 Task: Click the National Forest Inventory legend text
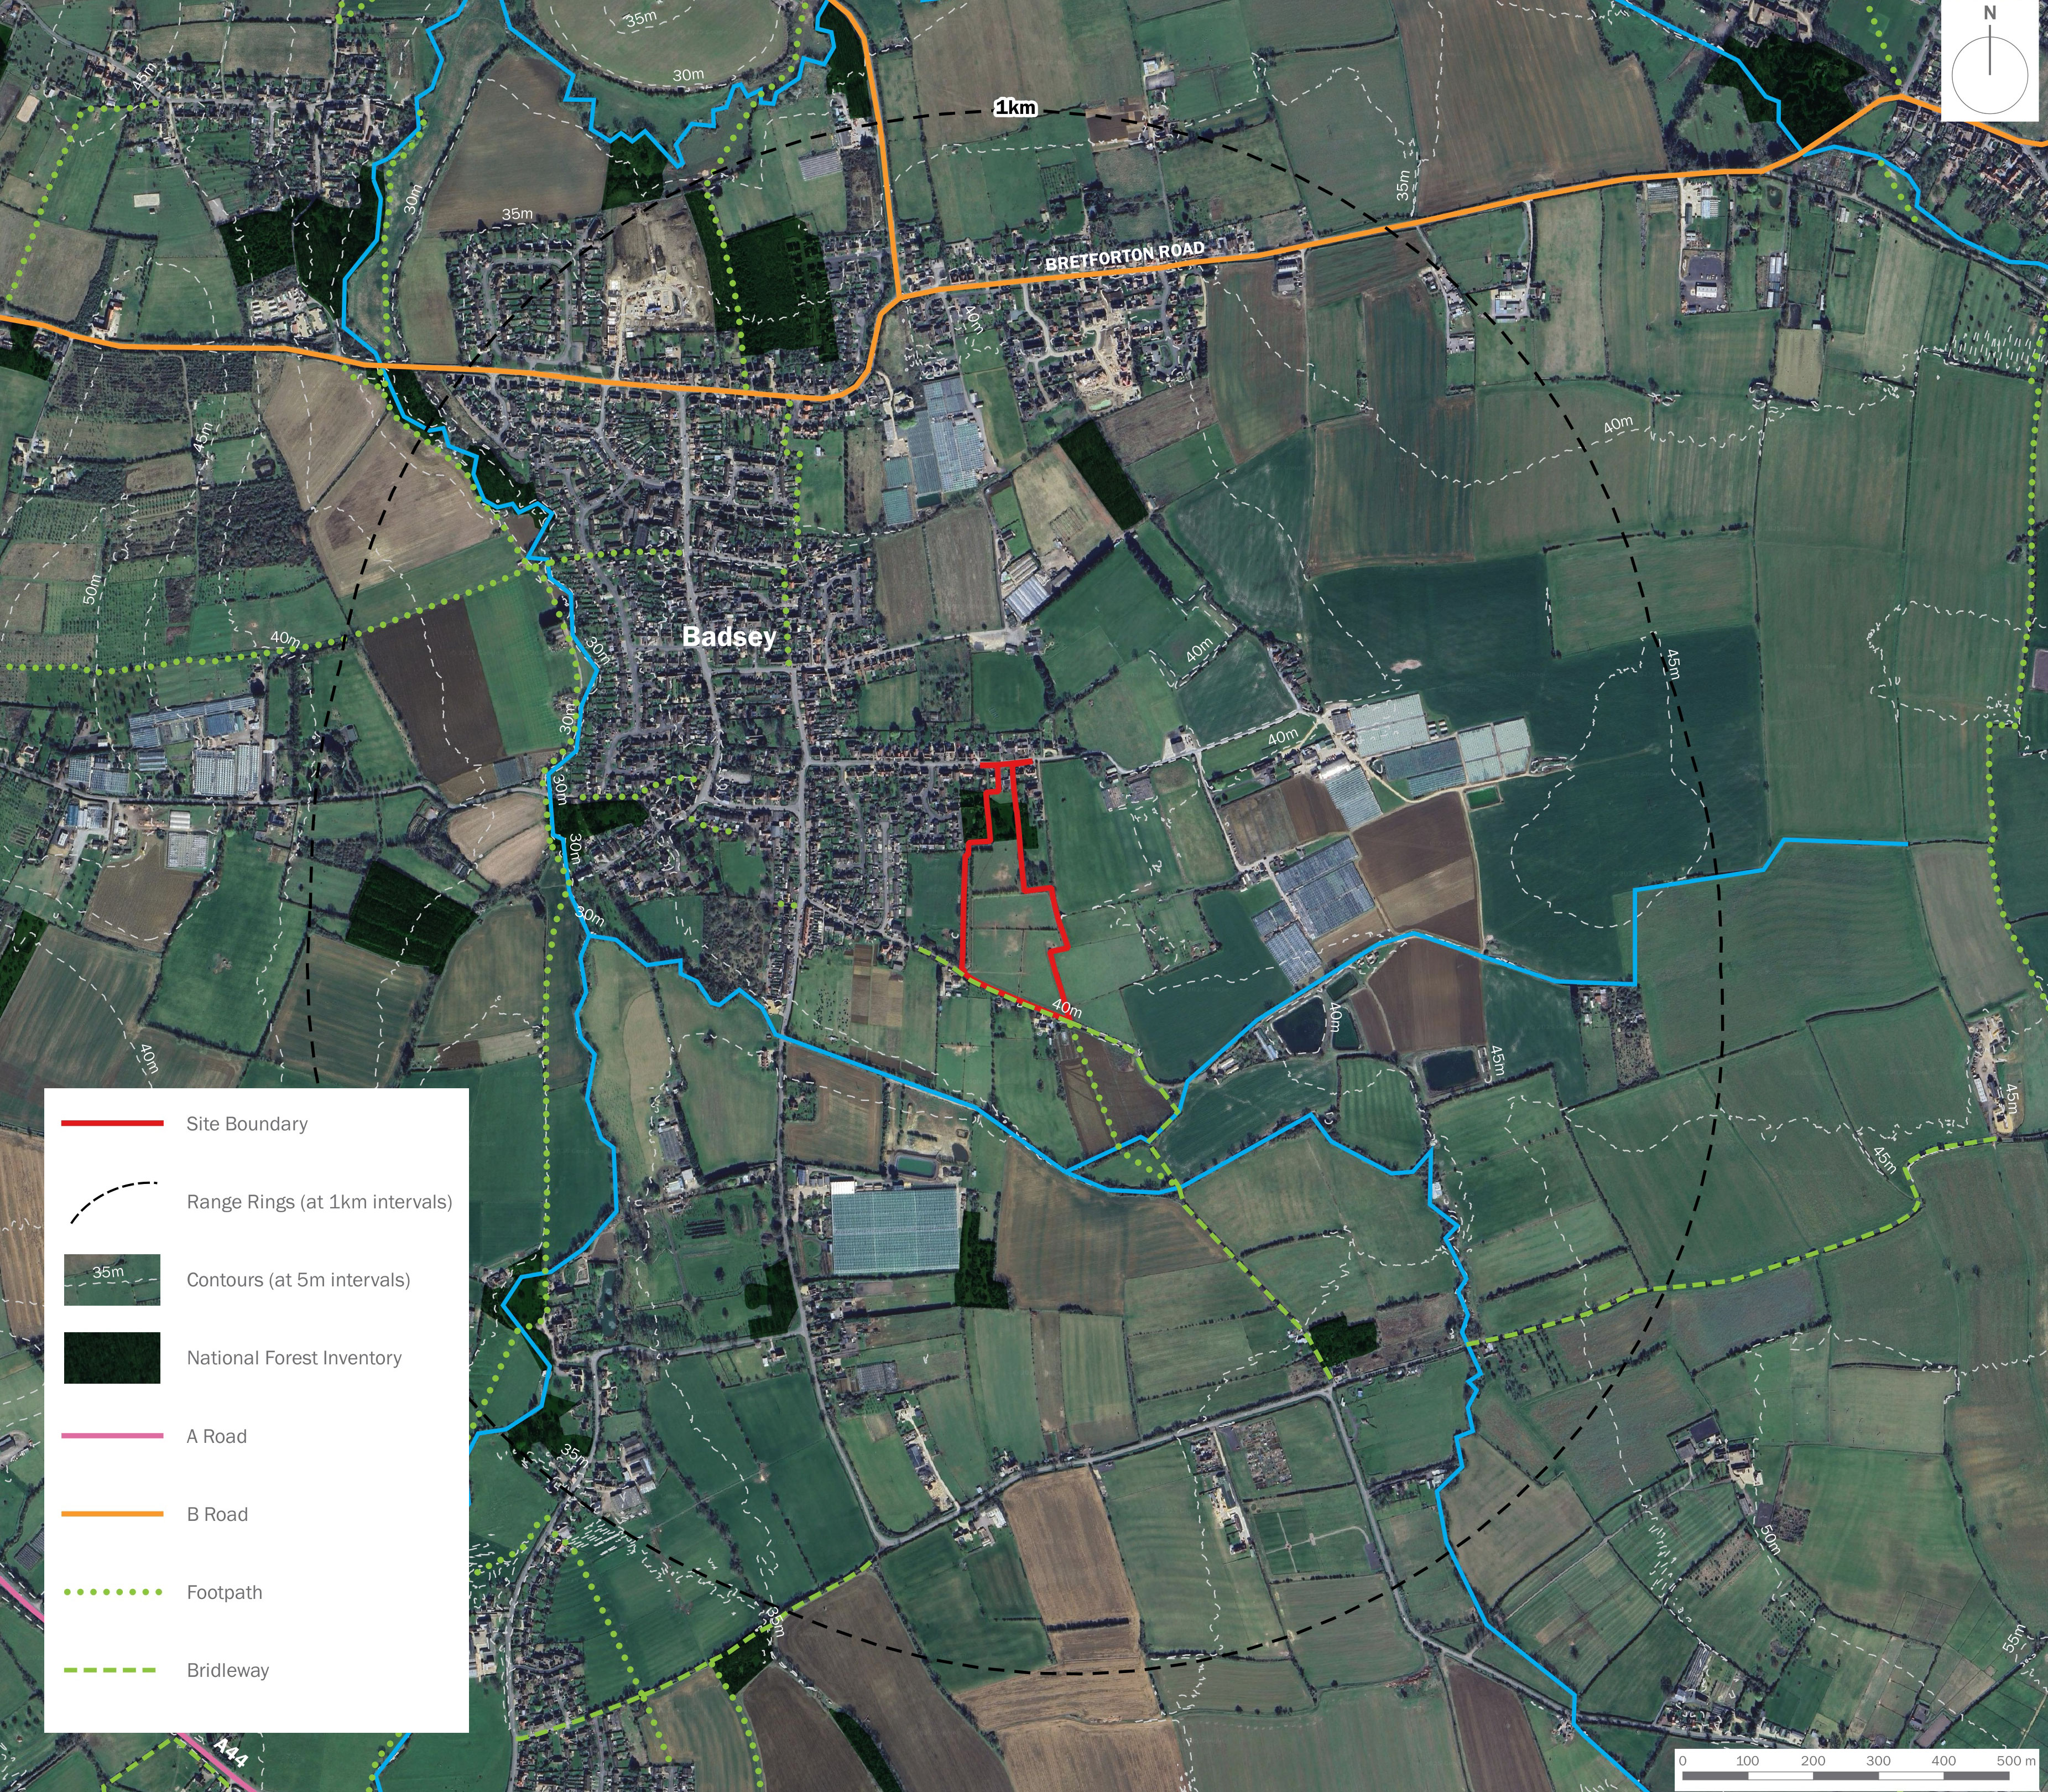pyautogui.click(x=294, y=1358)
